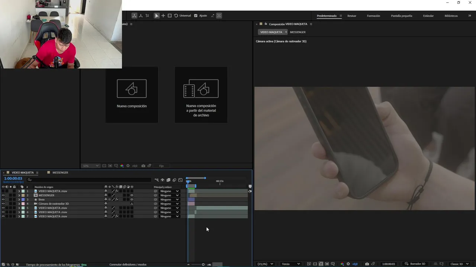The height and width of the screenshot is (267, 476).
Task: Toggle the region of interest icon
Action: (x=327, y=264)
